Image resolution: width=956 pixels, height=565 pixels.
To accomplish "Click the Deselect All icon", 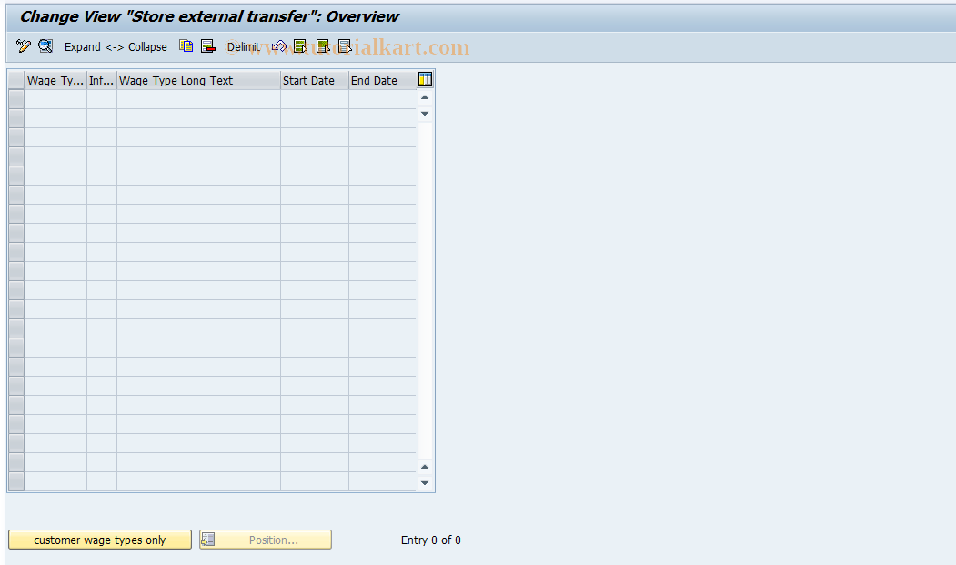I will pos(345,46).
